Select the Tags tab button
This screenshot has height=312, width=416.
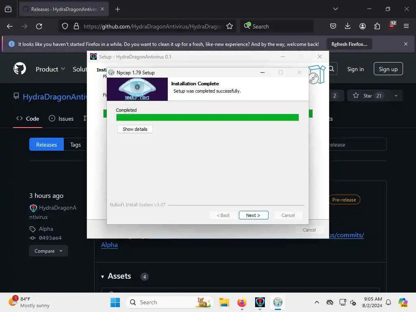[x=75, y=145]
